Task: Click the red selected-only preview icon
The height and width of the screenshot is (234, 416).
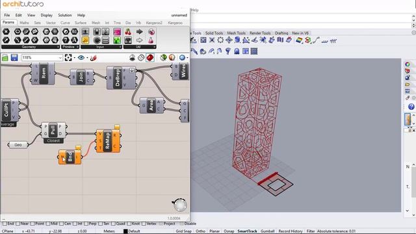Action: [150, 58]
